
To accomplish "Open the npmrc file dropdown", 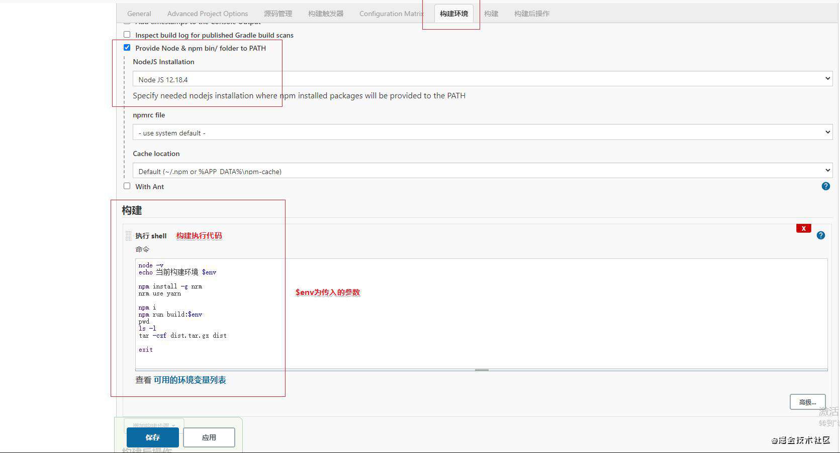I will pyautogui.click(x=483, y=132).
